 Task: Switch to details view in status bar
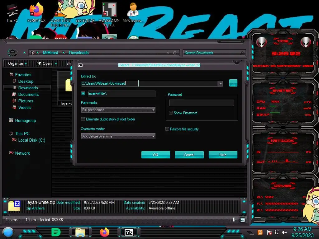234,220
